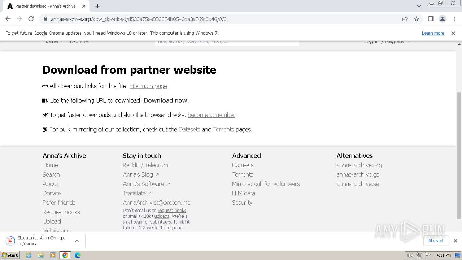462x260 pixels.
Task: Open the volume control in system tray
Action: pos(410,255)
